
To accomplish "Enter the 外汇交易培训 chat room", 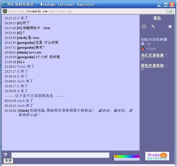I will pos(152,55).
